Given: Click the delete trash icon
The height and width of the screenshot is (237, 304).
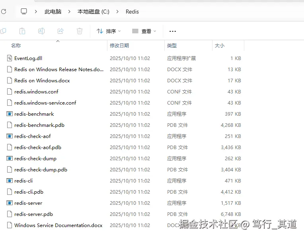Looking at the screenshot, I should (80, 31).
